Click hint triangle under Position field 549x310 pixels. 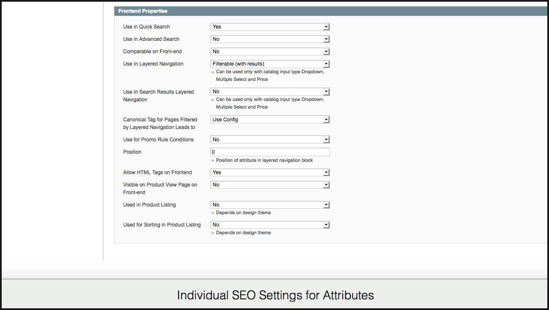click(x=213, y=161)
